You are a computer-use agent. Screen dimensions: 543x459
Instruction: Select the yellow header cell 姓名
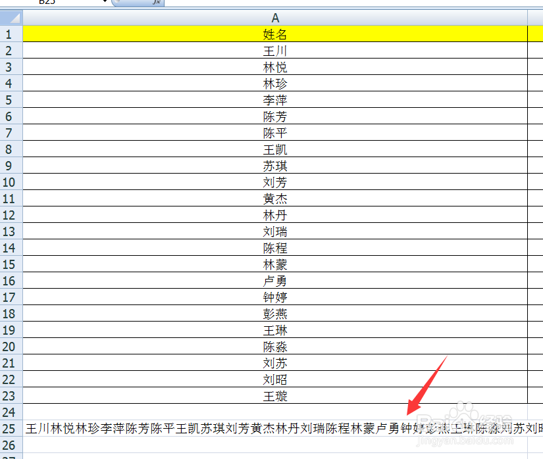pos(275,34)
